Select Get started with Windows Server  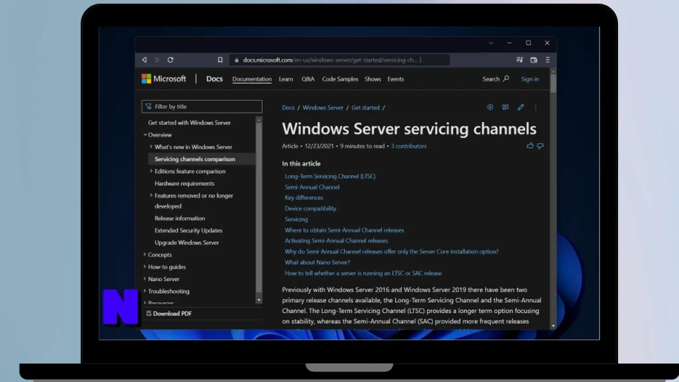pyautogui.click(x=189, y=123)
